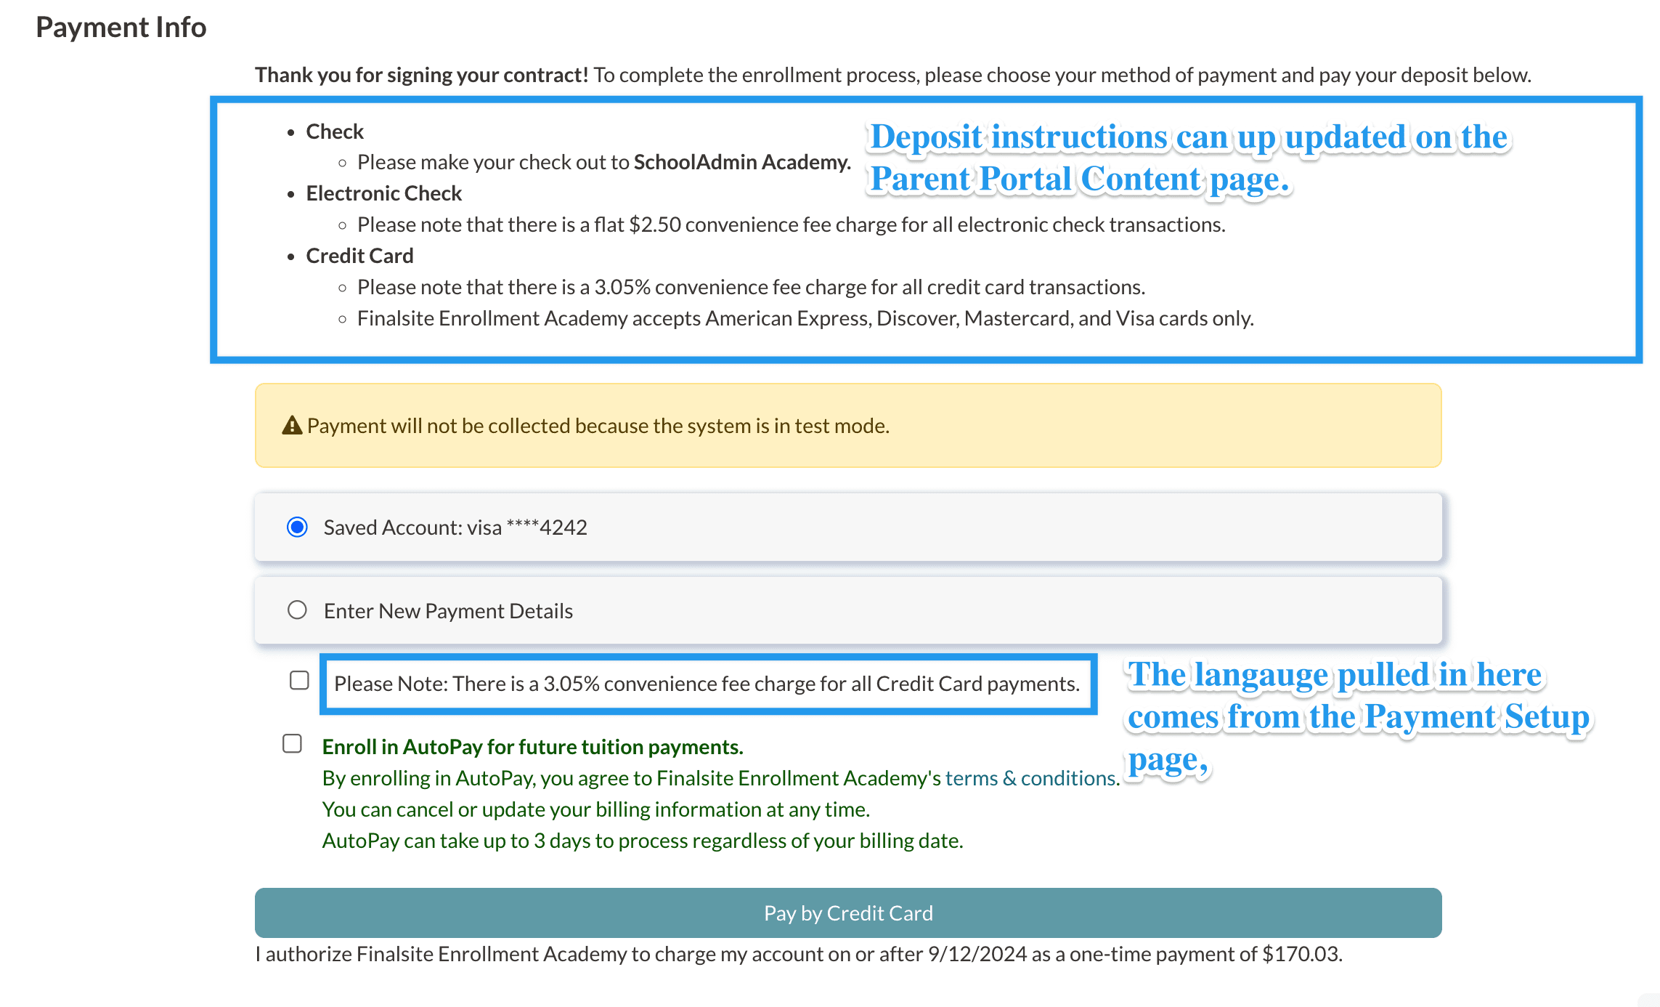
Task: Enable the Enroll in AutoPay checkbox
Action: [x=292, y=744]
